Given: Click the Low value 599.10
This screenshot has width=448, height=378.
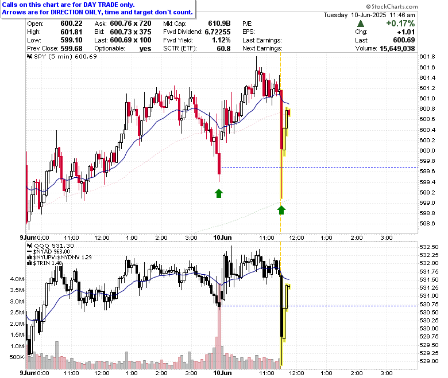Looking at the screenshot, I should [x=71, y=40].
